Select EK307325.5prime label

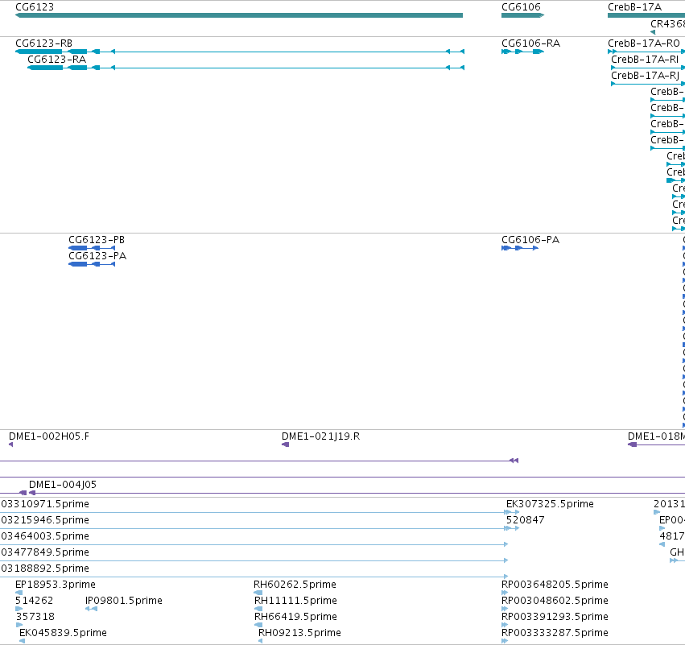pyautogui.click(x=550, y=504)
